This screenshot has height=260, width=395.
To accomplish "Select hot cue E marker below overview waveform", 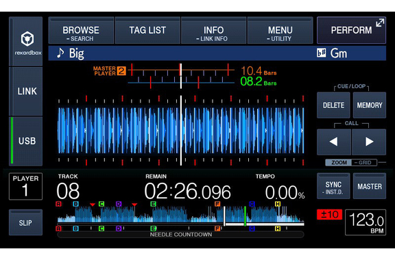I will [153, 229].
